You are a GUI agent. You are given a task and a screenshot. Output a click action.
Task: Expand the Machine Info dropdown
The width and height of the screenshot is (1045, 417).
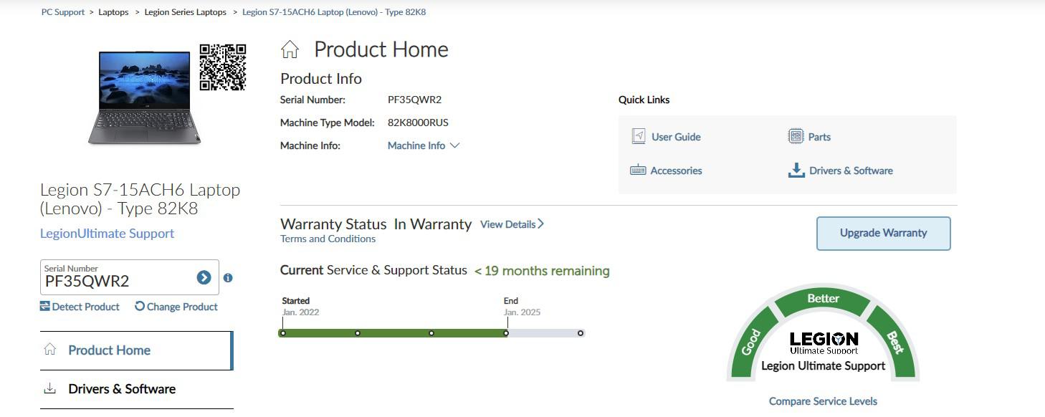(424, 145)
